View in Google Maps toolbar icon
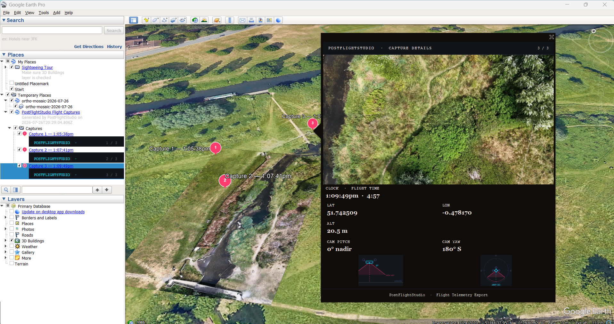Viewport: 614px width, 324px height. tap(269, 20)
